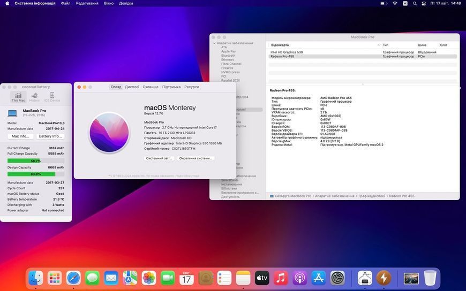Select the Огляд tab

coord(116,87)
